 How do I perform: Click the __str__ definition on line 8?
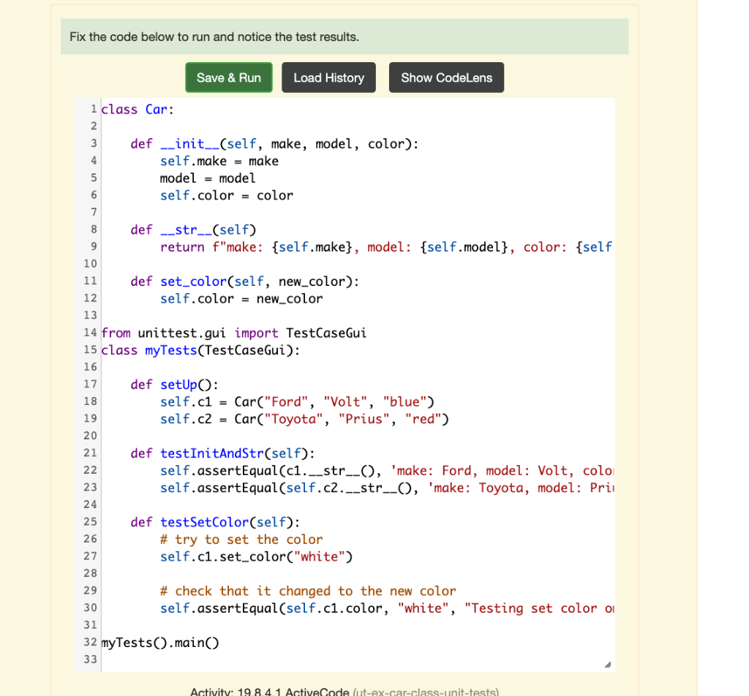(185, 229)
